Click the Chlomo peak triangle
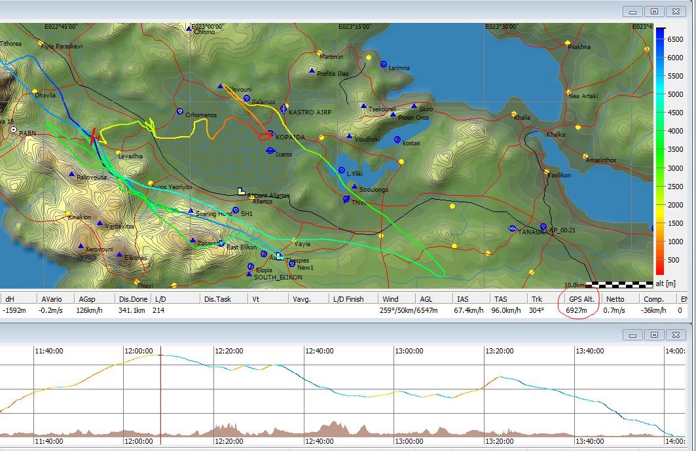 click(188, 29)
